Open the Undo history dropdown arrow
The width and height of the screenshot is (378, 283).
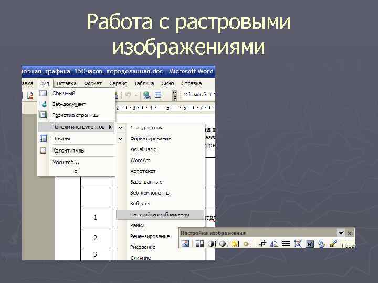136,95
